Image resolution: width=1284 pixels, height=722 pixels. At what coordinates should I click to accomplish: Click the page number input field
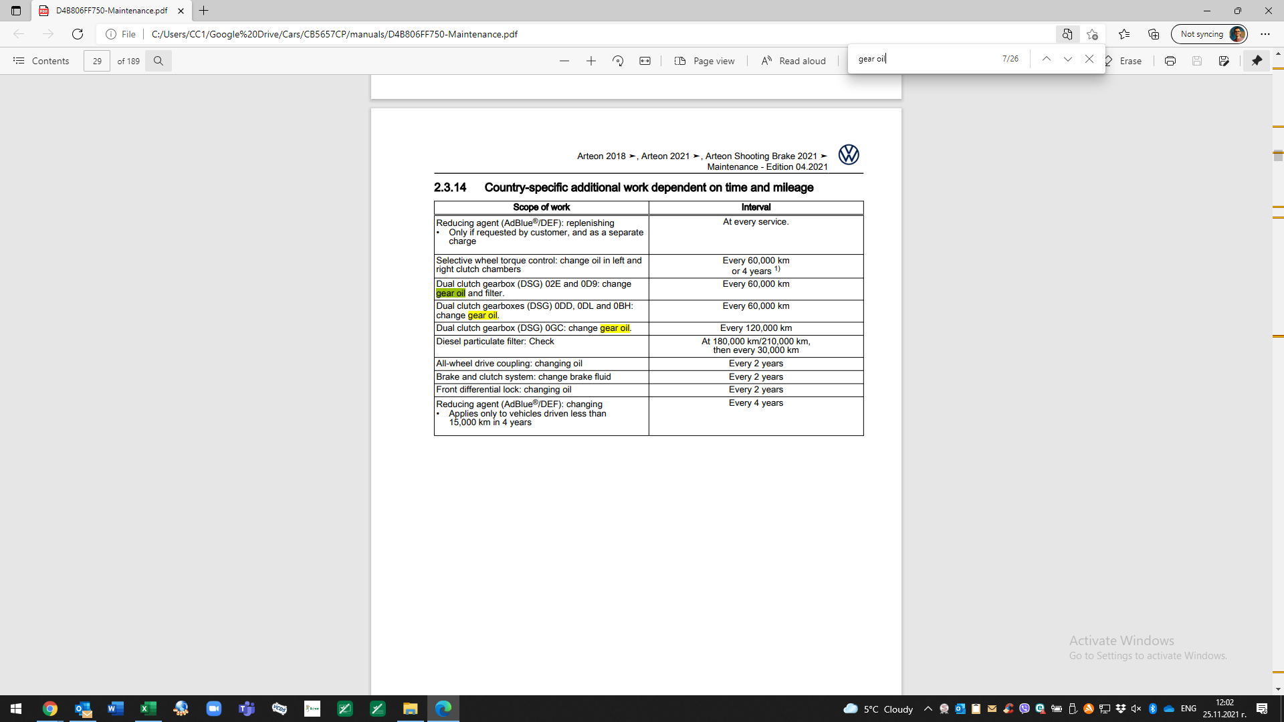click(97, 61)
